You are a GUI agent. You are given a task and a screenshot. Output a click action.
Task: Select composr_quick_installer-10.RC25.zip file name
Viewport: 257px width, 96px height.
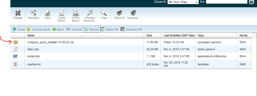pyautogui.click(x=50, y=42)
